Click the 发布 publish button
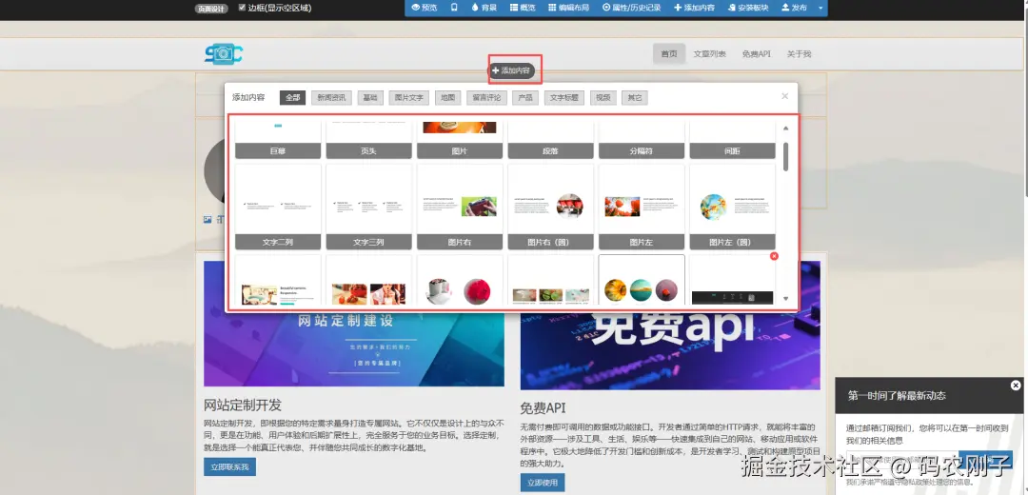This screenshot has height=495, width=1028. (x=794, y=8)
